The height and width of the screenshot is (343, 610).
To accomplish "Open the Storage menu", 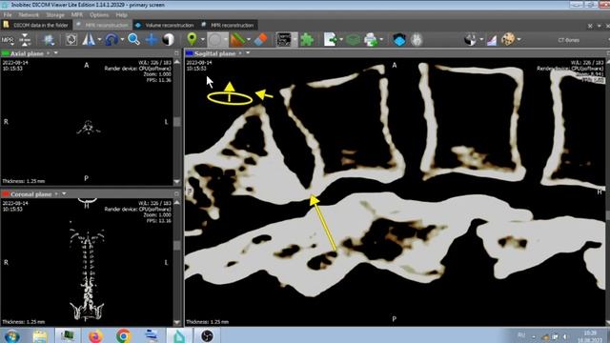I will (x=55, y=15).
